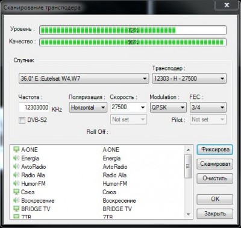The width and height of the screenshot is (241, 228).
Task: Click the TV icon next to A-ONE
Action: [x=16, y=150]
